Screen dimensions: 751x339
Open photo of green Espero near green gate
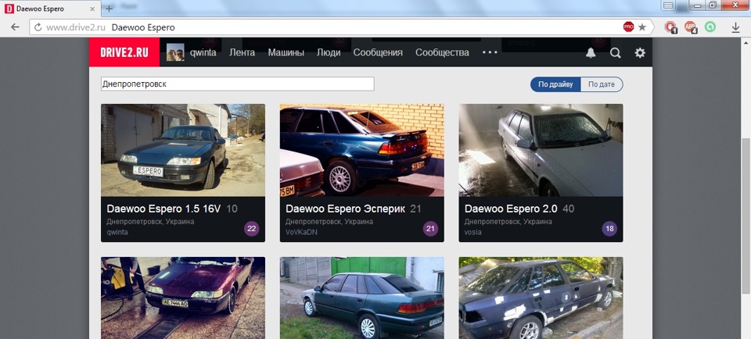pyautogui.click(x=362, y=298)
